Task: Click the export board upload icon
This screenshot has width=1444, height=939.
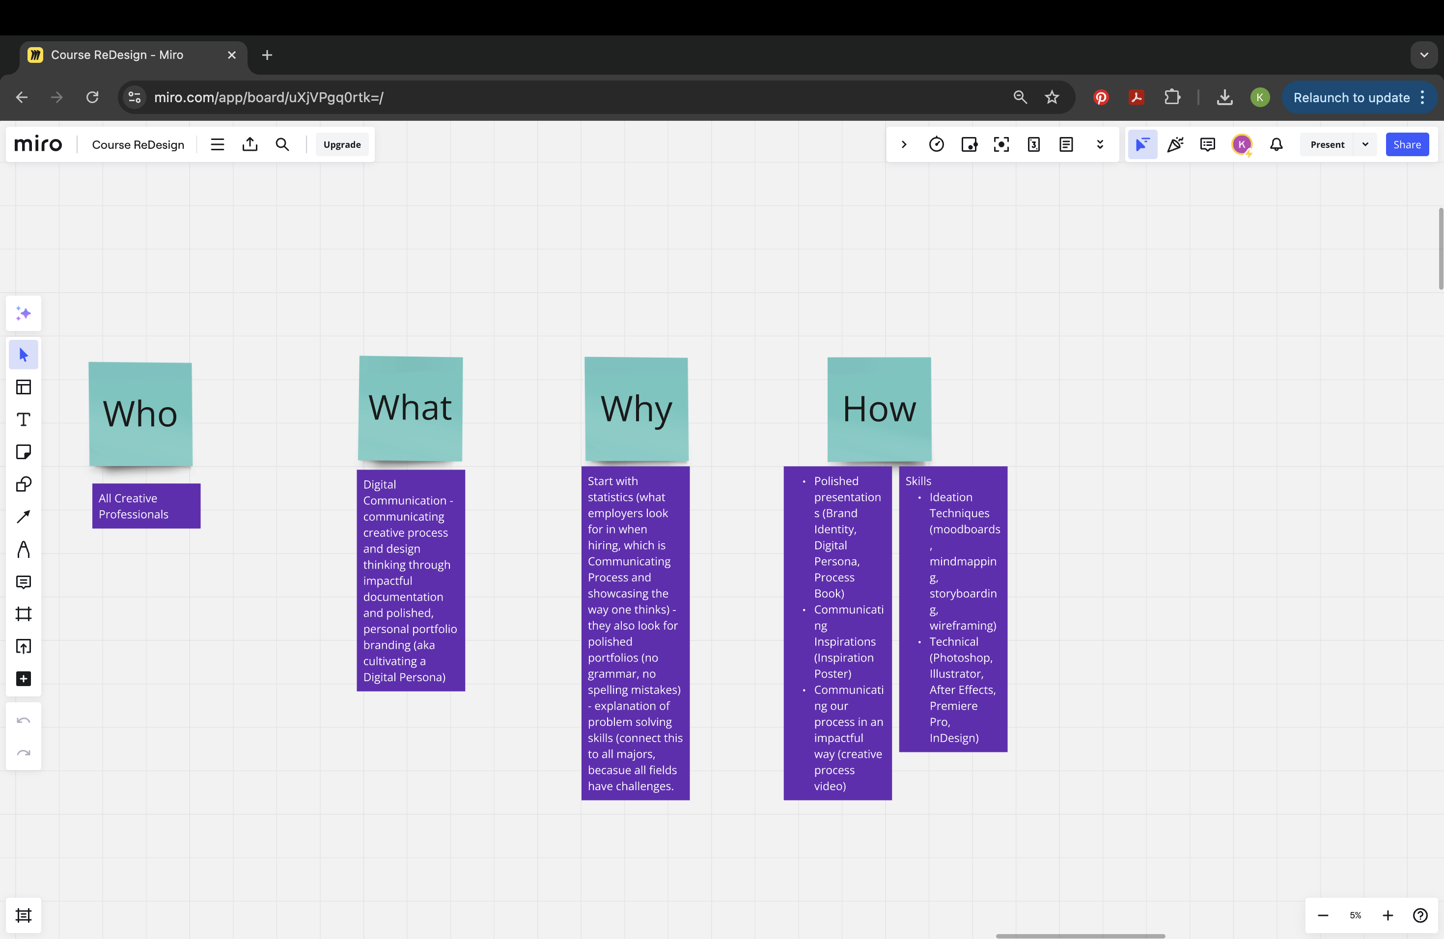Action: [x=250, y=144]
